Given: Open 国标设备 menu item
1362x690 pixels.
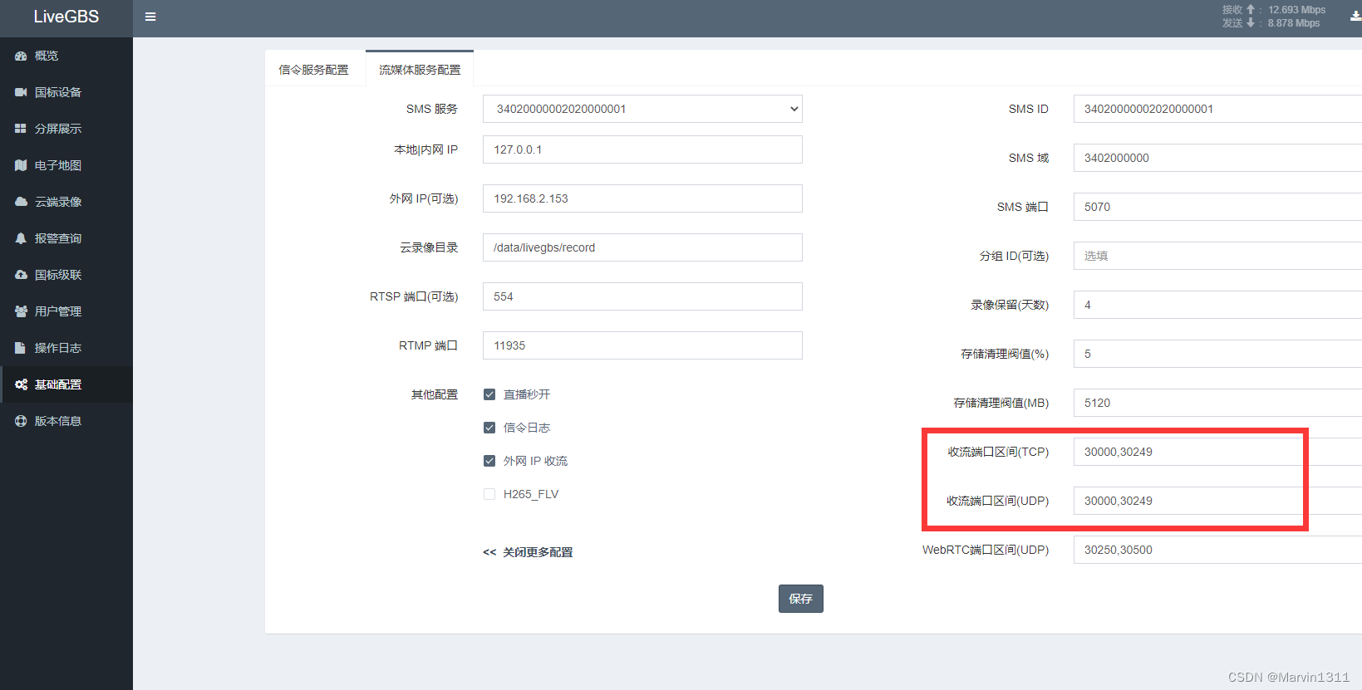Looking at the screenshot, I should pyautogui.click(x=66, y=92).
